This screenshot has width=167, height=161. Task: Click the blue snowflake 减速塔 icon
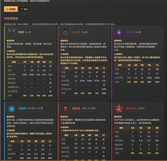click(x=12, y=109)
